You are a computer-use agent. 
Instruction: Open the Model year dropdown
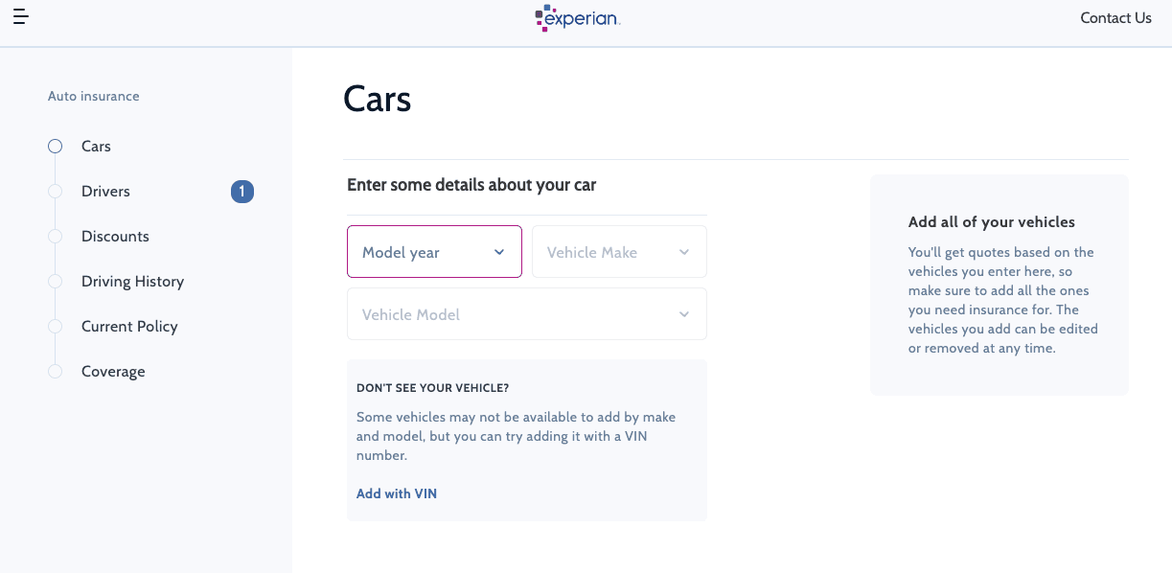[x=434, y=251]
